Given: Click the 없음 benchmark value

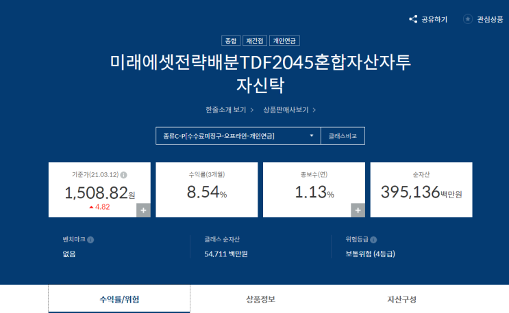Looking at the screenshot, I should [69, 254].
